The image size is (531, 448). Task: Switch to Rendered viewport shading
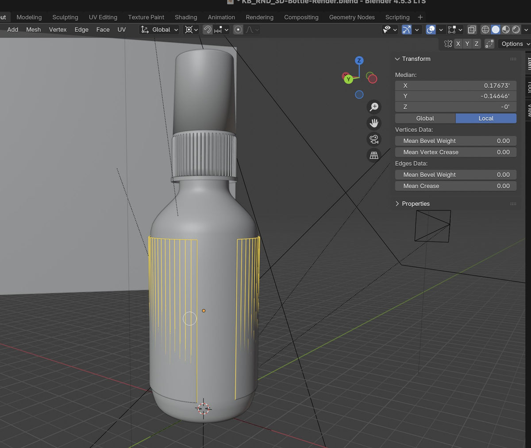pyautogui.click(x=516, y=30)
